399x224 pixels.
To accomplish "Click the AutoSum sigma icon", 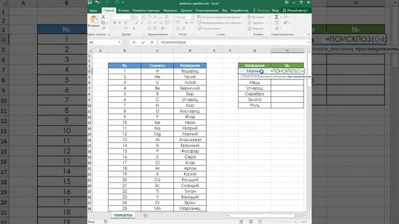I will pyautogui.click(x=277, y=17).
